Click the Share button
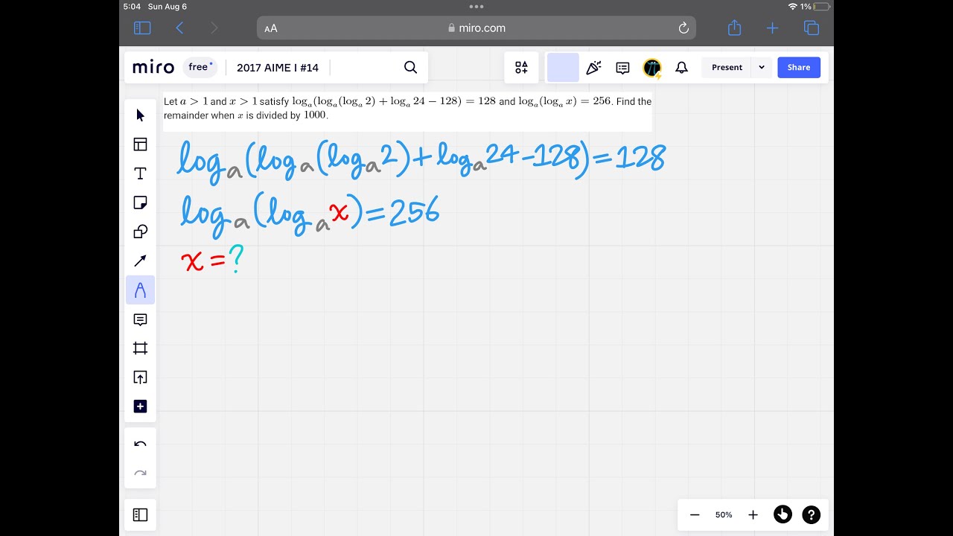This screenshot has height=536, width=953. point(799,67)
